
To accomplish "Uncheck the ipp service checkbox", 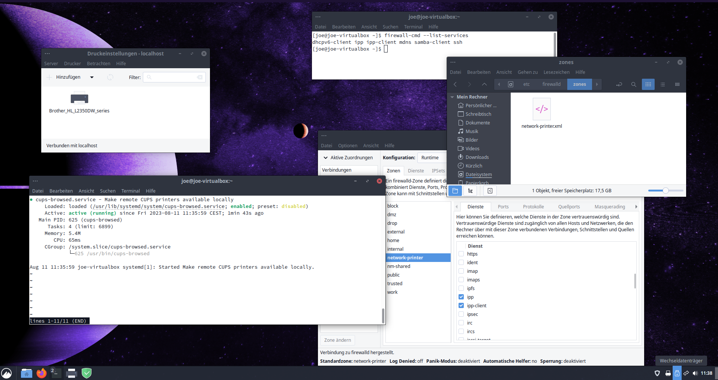I will (461, 297).
